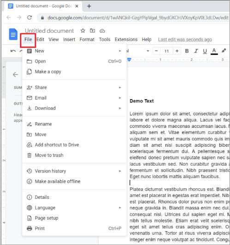Open the 'Last edit was seconds ago' link
This screenshot has height=245, width=230.
point(185,40)
